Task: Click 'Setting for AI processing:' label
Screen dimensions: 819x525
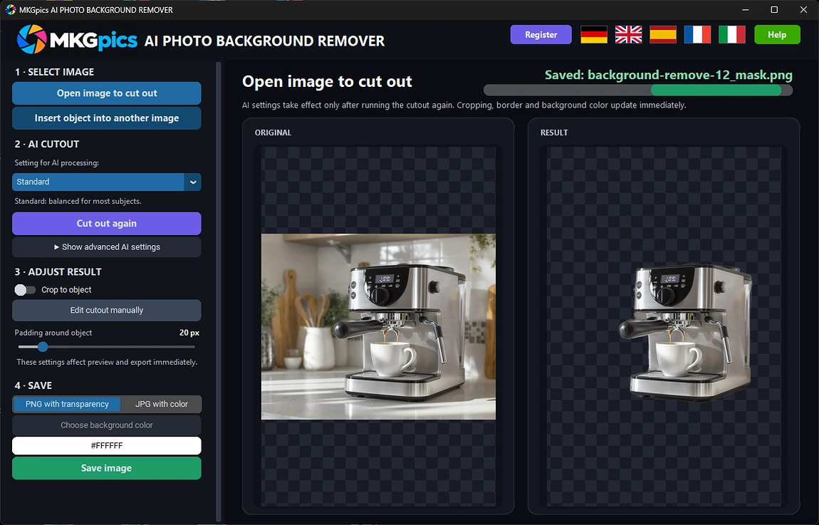Action: pyautogui.click(x=57, y=163)
